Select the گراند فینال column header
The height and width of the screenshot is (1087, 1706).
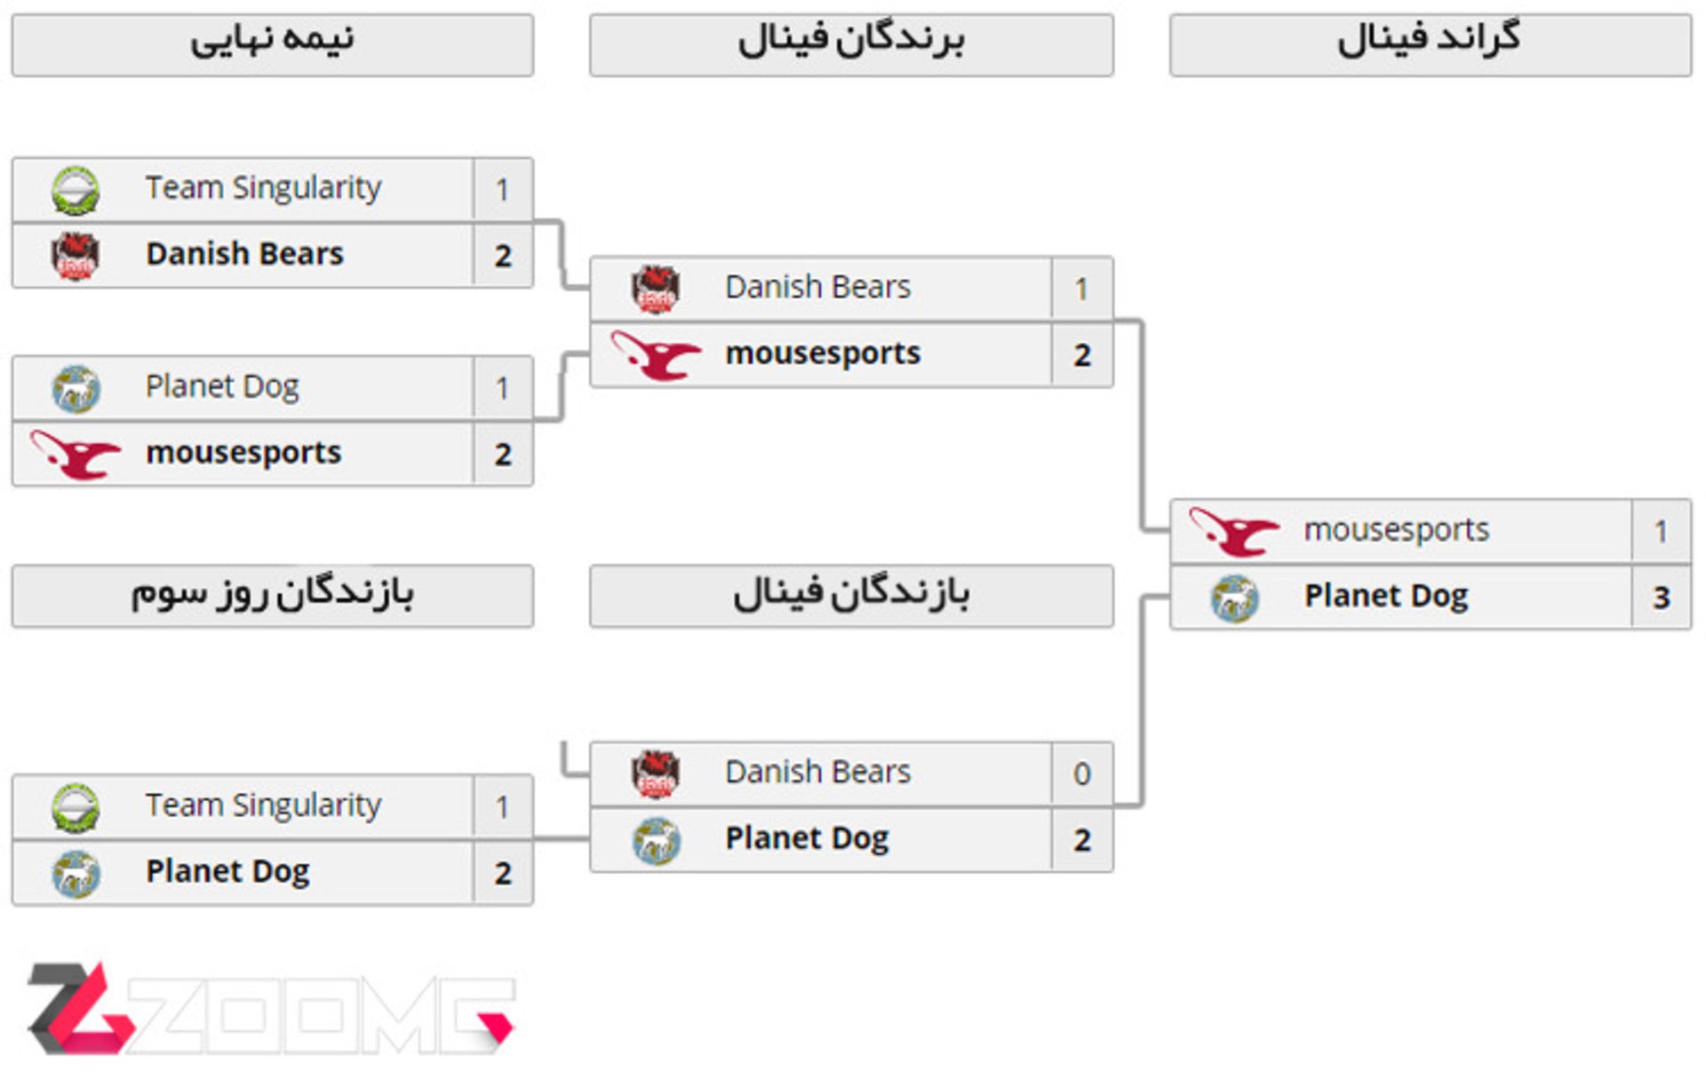(x=1431, y=44)
